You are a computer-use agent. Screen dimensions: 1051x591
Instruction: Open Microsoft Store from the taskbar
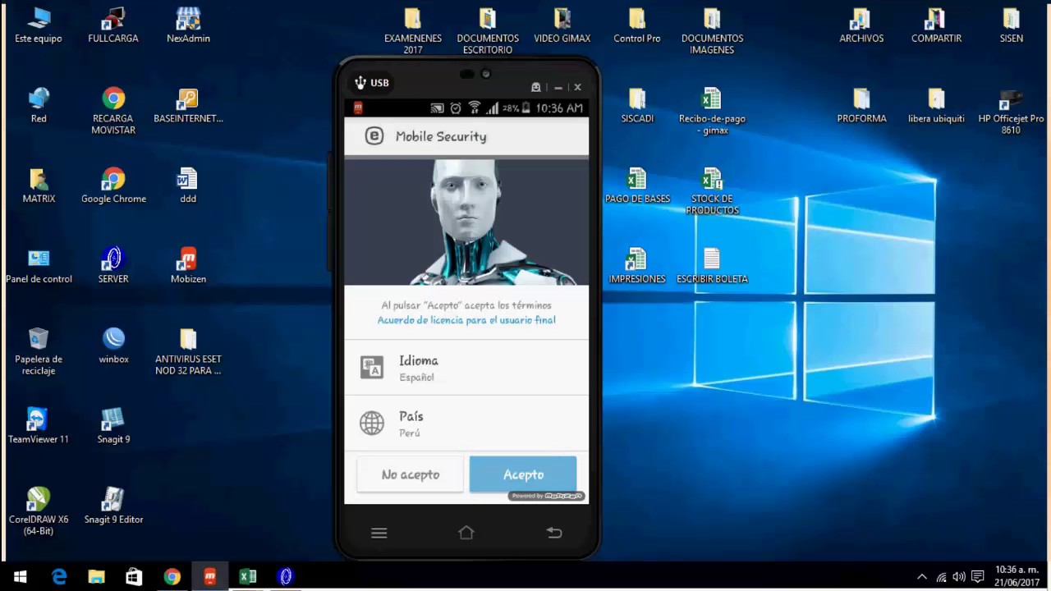[x=134, y=576]
